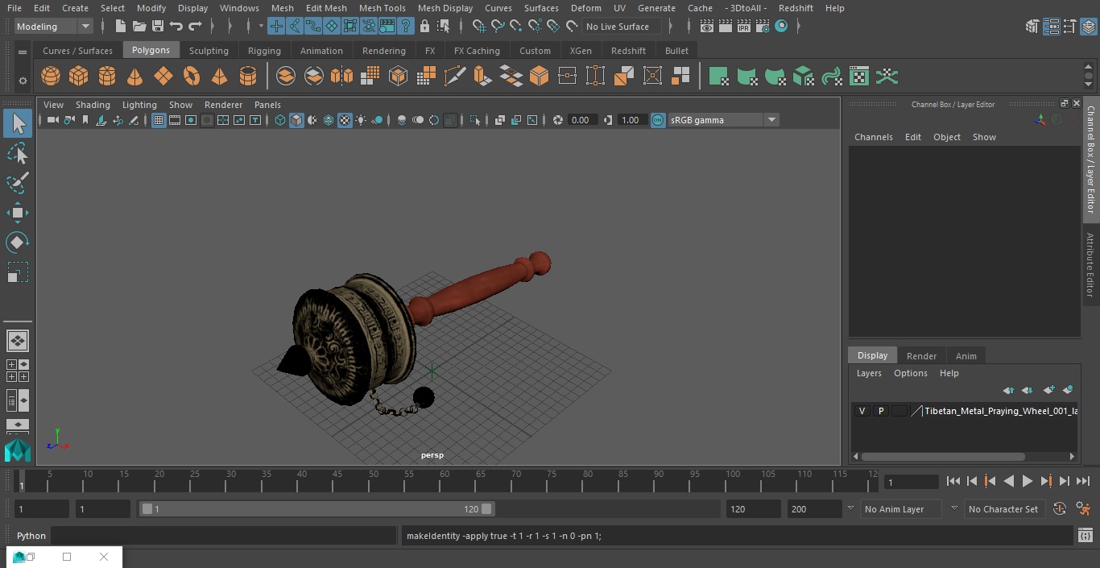This screenshot has height=568, width=1100.
Task: Switch to the Rigging shelf tab
Action: (264, 51)
